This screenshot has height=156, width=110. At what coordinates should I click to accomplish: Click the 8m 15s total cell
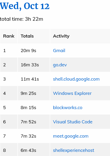pos(34,108)
